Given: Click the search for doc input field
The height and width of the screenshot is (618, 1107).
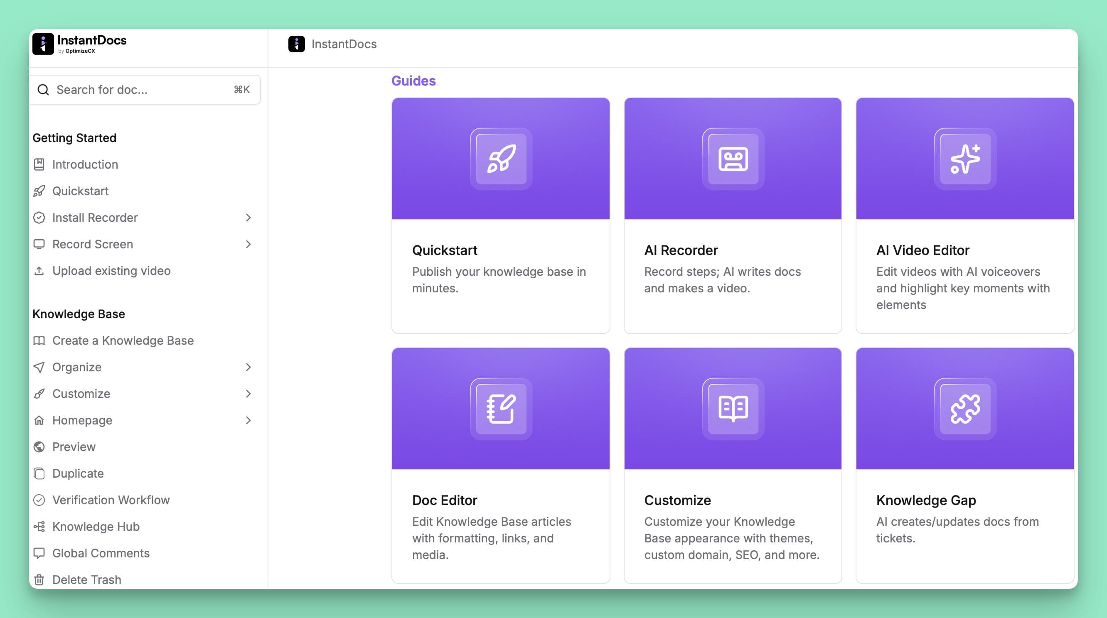Looking at the screenshot, I should pos(129,89).
